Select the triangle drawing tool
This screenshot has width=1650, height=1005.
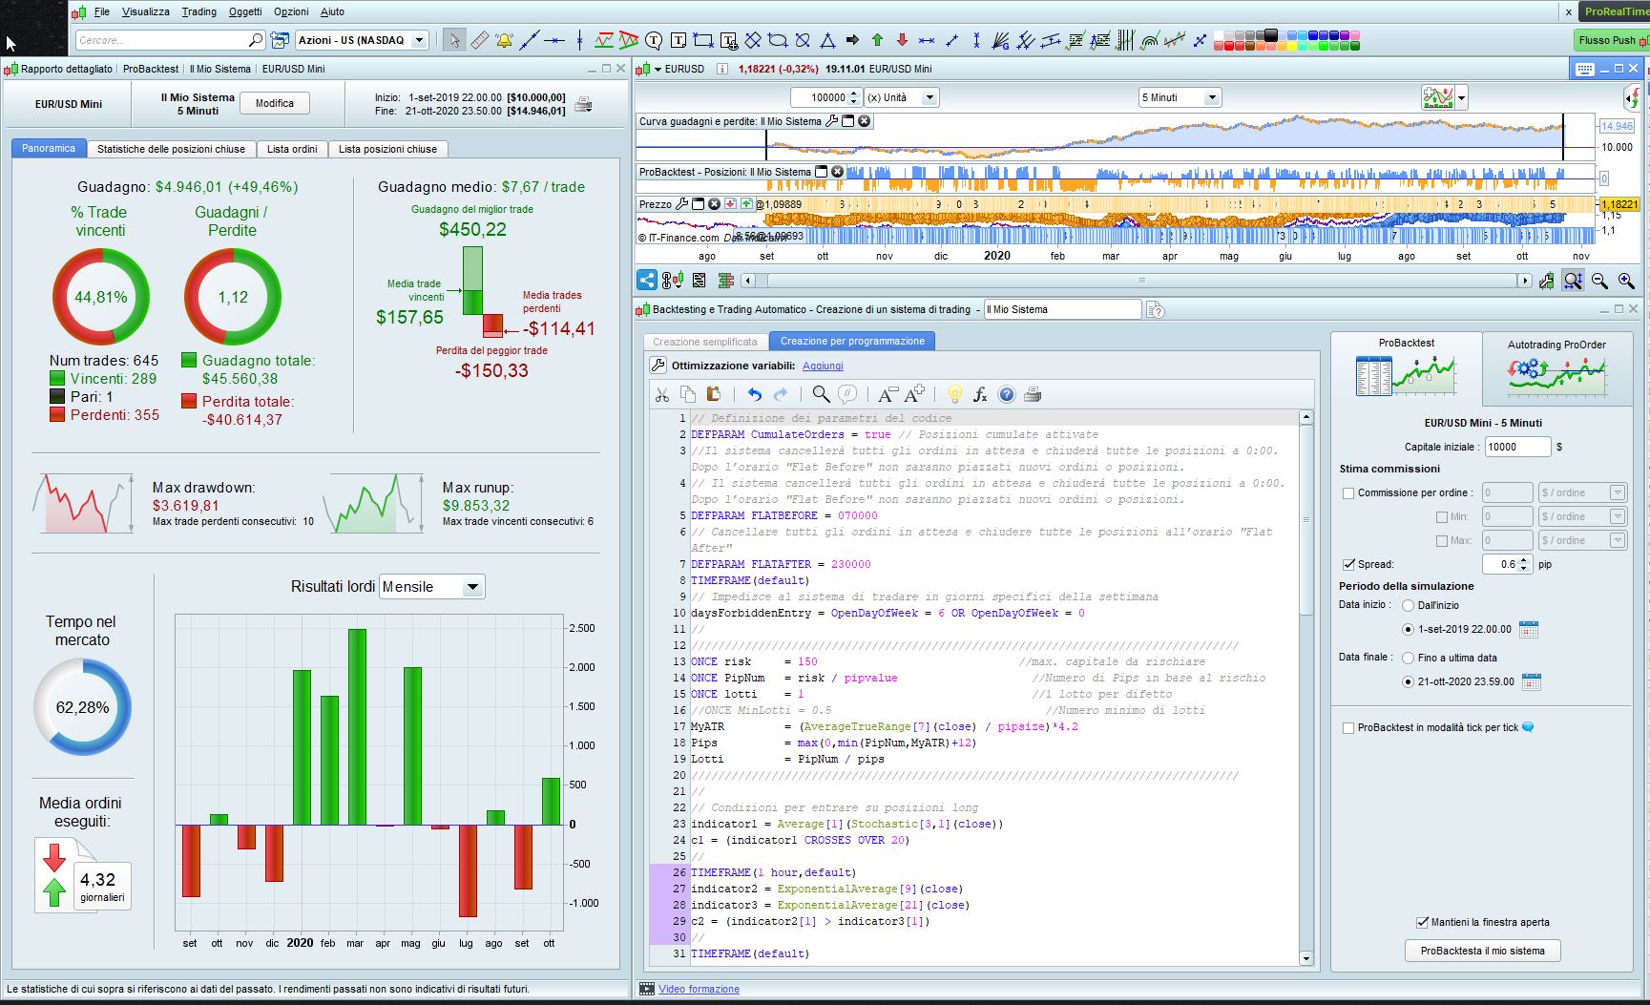pos(827,40)
